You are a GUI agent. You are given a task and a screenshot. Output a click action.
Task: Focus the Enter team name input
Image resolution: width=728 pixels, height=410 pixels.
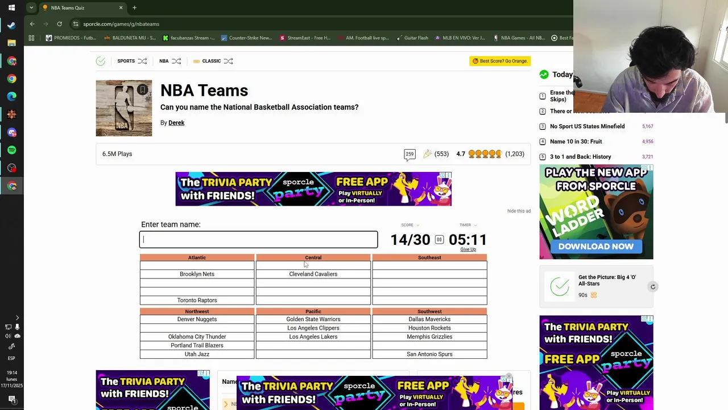click(258, 239)
